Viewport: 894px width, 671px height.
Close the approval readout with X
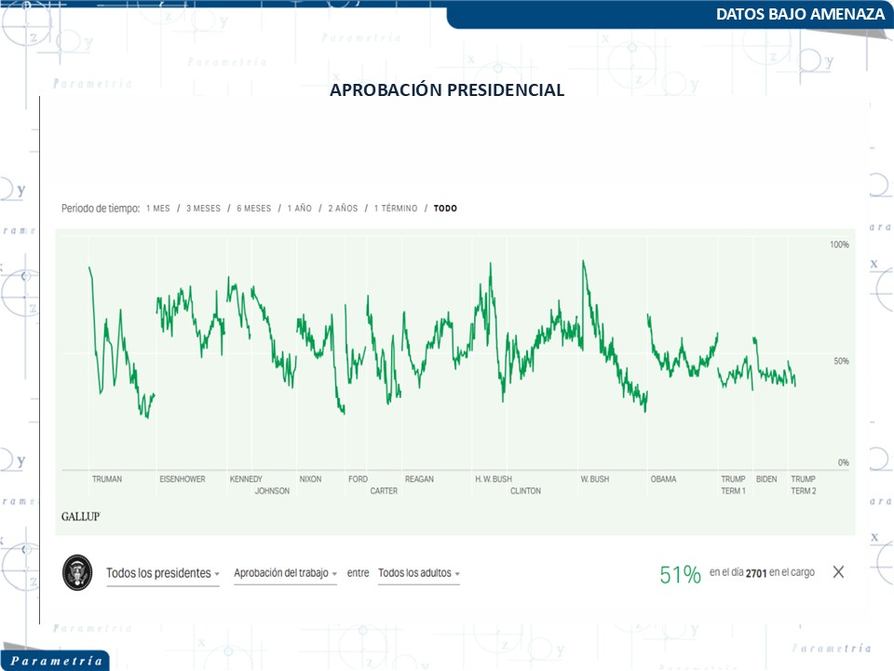click(x=838, y=572)
